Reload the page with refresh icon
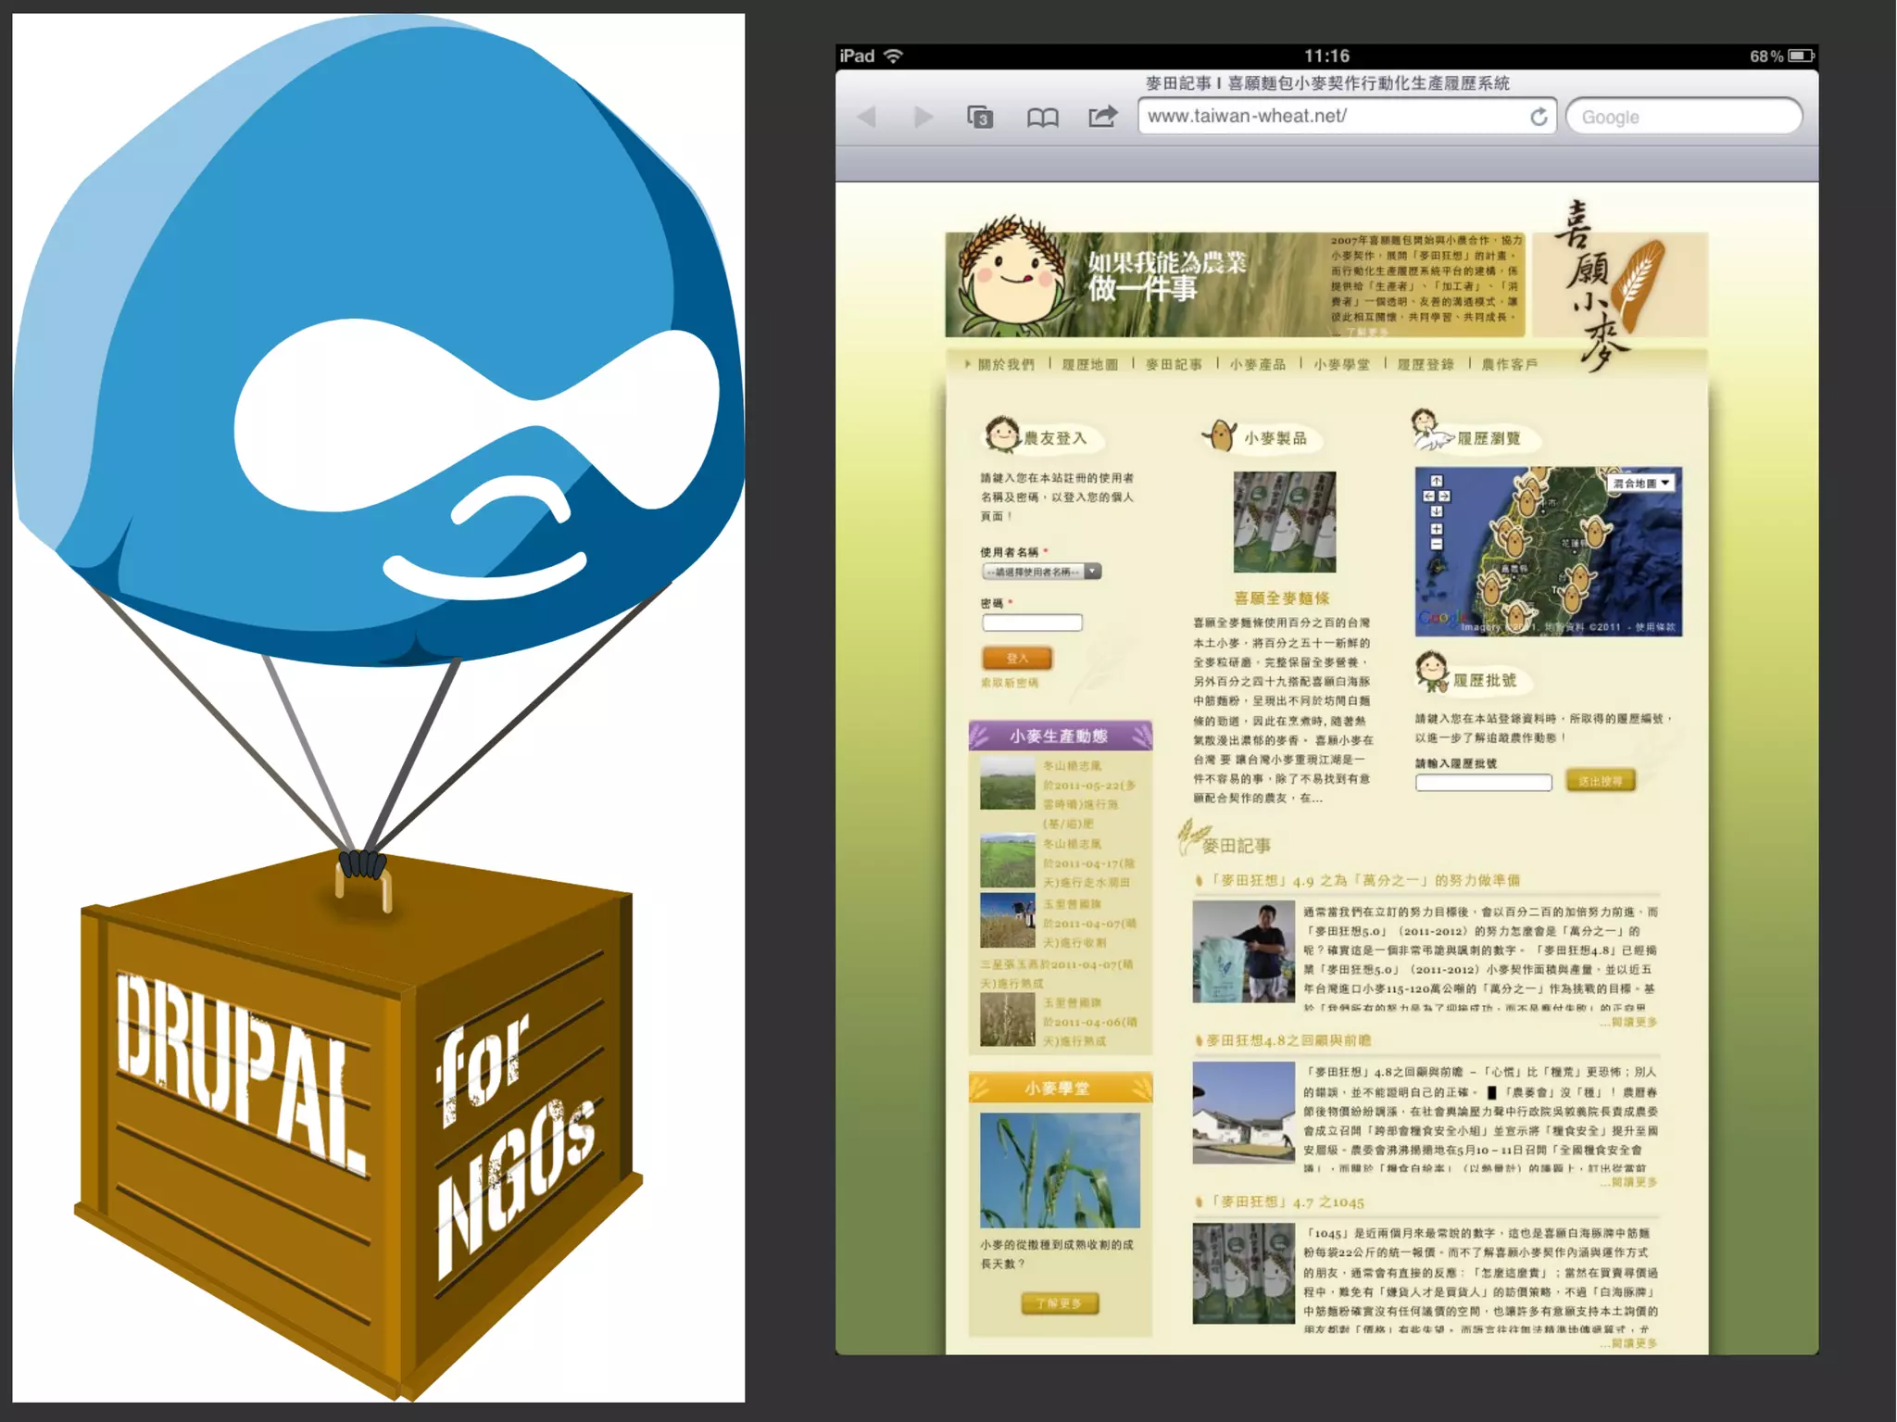Screen dimensions: 1897x1422 tap(1539, 117)
